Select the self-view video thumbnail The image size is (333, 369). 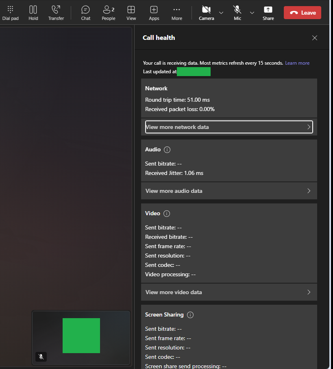tap(81, 338)
